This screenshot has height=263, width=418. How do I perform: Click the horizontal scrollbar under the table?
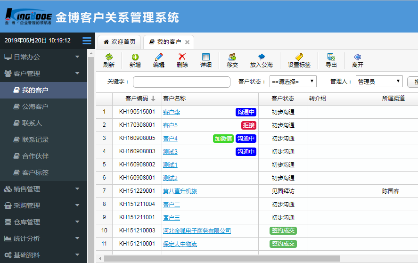click(221, 258)
